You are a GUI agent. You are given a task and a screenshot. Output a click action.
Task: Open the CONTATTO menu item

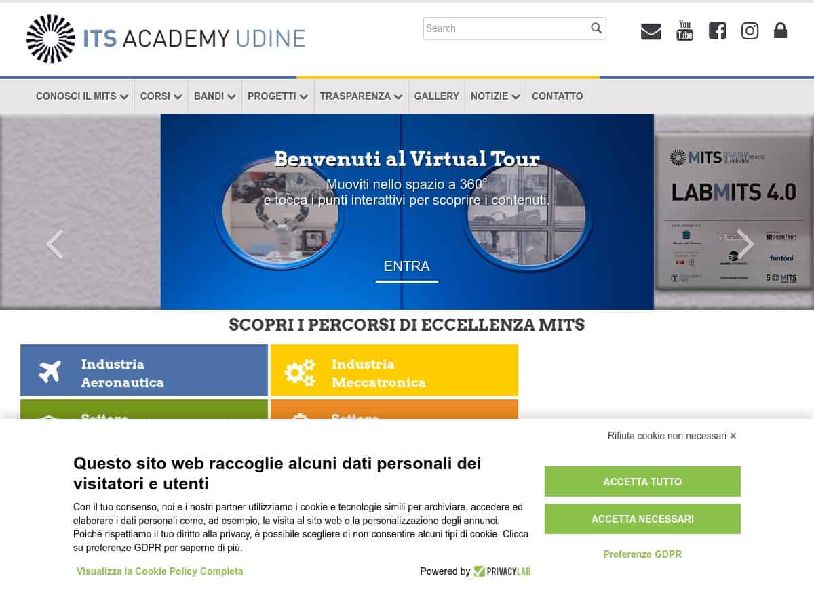558,96
